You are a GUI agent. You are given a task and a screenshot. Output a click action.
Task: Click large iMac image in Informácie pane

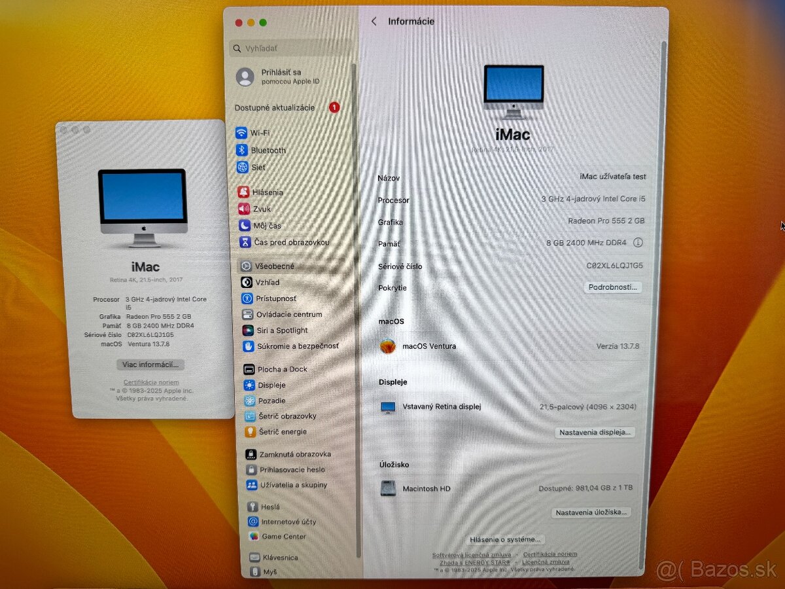[514, 92]
